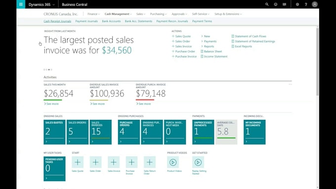Viewport: 336px width, 189px height.
Task: Open Purch. Invoi. Next Week tile
Action: 175,132
